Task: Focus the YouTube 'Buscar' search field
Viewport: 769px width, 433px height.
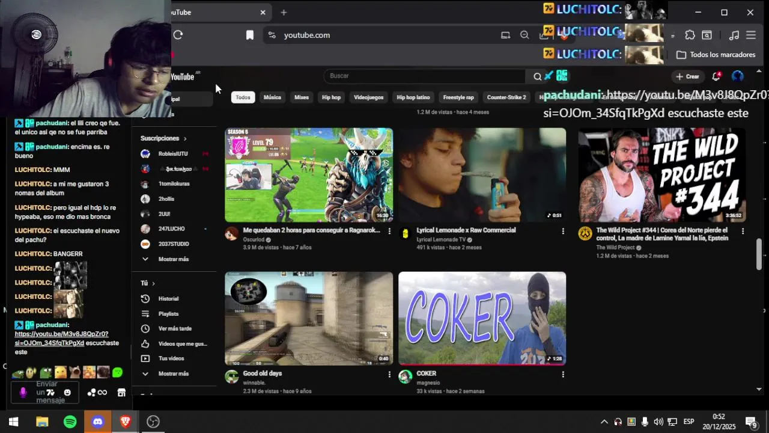Action: pos(424,76)
